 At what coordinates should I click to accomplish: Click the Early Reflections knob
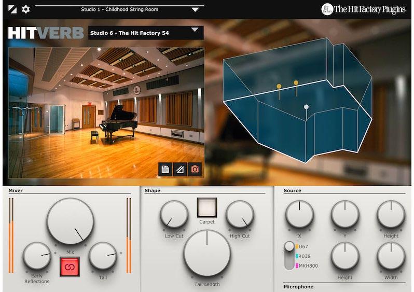point(37,256)
